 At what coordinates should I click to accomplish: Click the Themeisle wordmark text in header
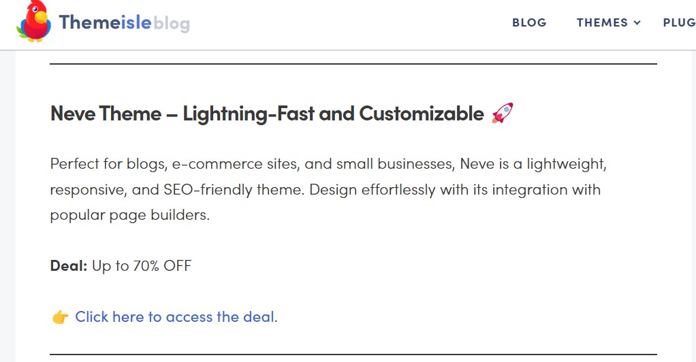point(105,22)
